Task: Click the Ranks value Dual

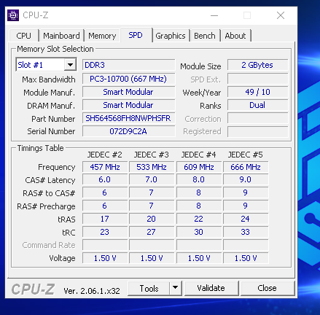Action: tap(257, 105)
